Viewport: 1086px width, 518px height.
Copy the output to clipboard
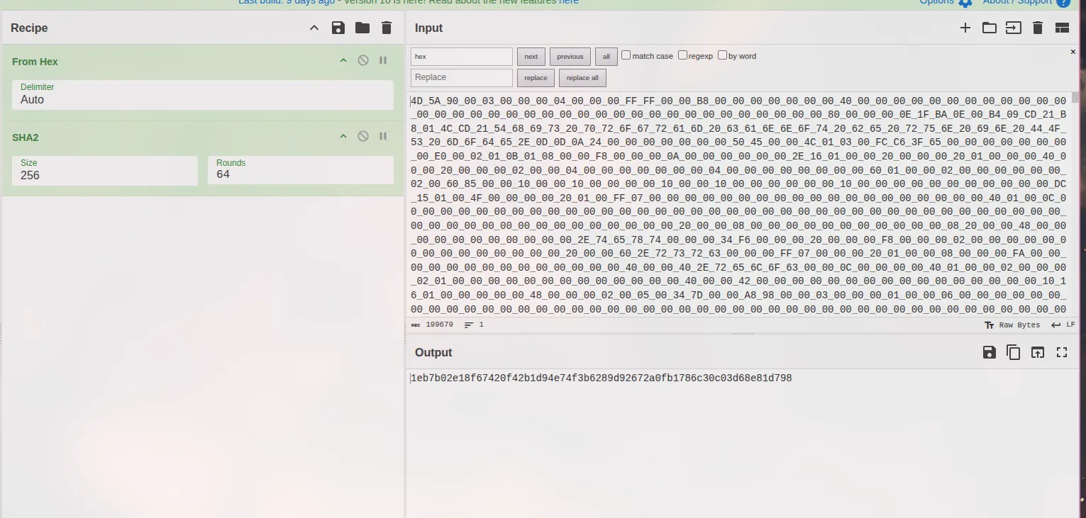[x=1014, y=352]
